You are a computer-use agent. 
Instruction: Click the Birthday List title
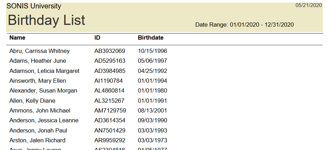[x=46, y=20]
